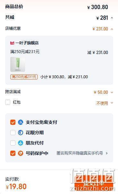The image size is (118, 194).
Task: Collapse the 共减 ¥281 section chevron
Action: (112, 18)
